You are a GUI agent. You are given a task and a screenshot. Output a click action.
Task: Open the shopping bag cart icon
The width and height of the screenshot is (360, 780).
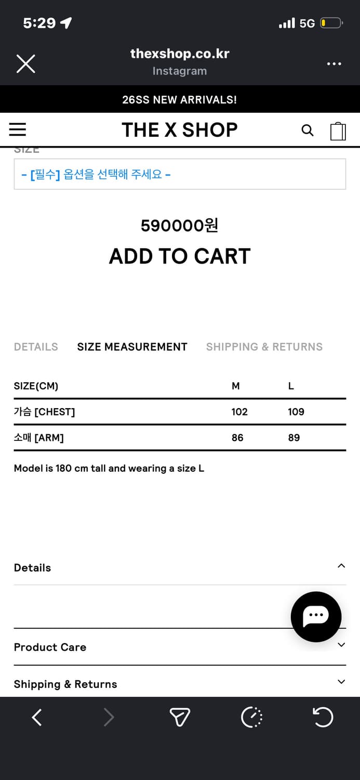pyautogui.click(x=338, y=131)
